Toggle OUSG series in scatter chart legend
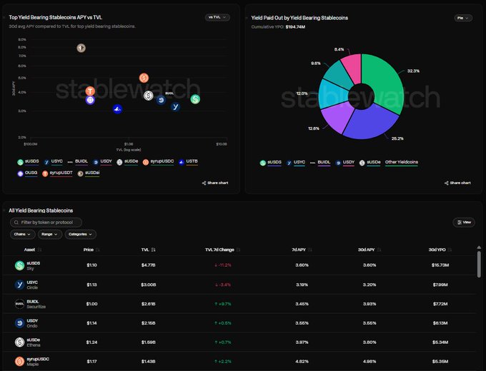The width and height of the screenshot is (486, 371). [28, 173]
